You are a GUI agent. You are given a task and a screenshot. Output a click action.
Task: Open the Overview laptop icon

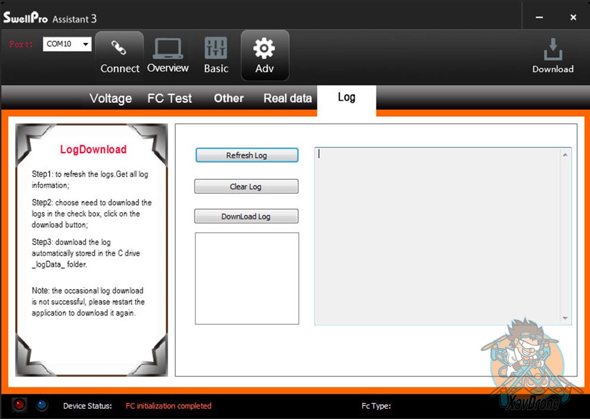point(168,48)
